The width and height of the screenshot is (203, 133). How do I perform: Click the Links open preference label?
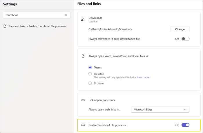pyautogui.click(x=102, y=100)
